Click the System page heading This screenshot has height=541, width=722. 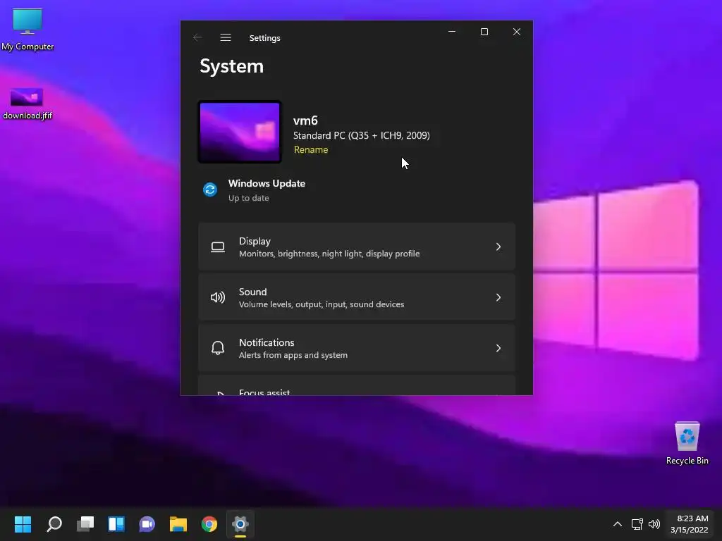pos(231,66)
